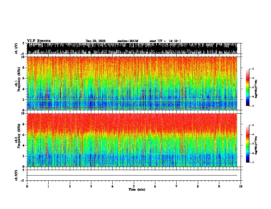Click the "ch.3(V)" axis label
The width and height of the screenshot is (271, 209).
16,175
